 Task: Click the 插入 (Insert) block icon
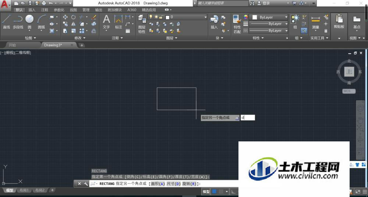coord(214,22)
